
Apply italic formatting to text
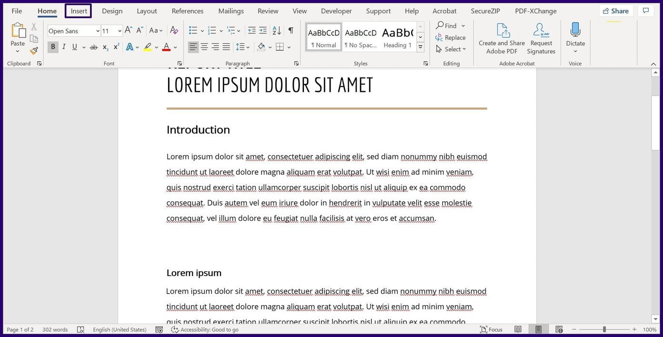(x=64, y=47)
